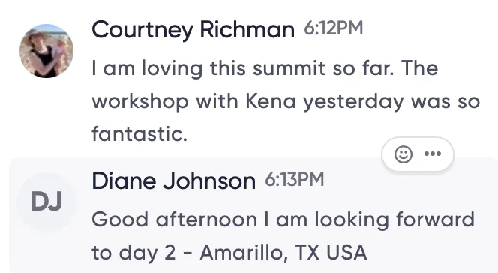Click the 6:13PM message timestamp
The height and width of the screenshot is (273, 498).
point(295,180)
